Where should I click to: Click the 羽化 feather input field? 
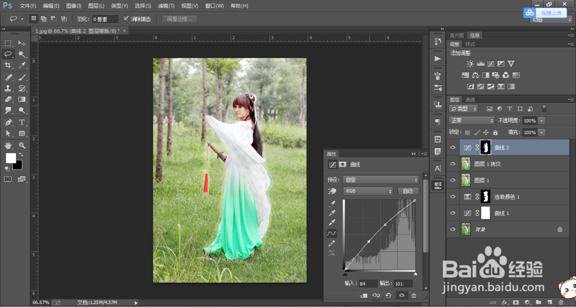click(105, 19)
